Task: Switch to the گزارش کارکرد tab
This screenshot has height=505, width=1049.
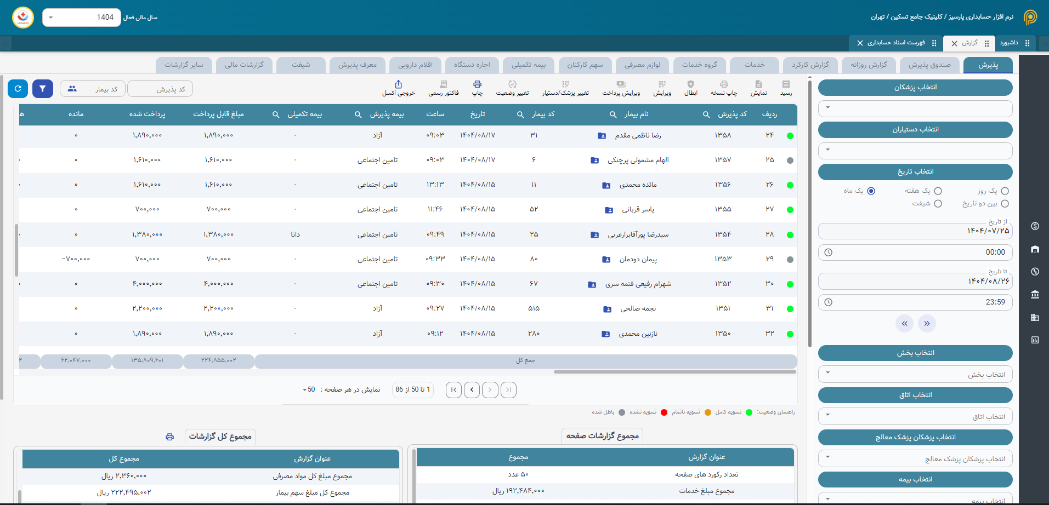Action: (x=810, y=65)
